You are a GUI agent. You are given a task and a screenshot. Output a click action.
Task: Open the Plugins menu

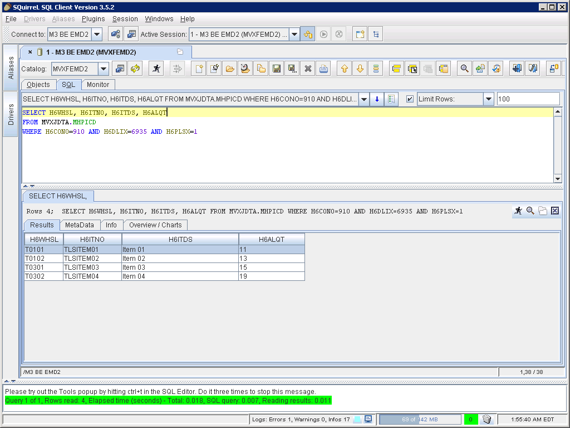point(93,19)
